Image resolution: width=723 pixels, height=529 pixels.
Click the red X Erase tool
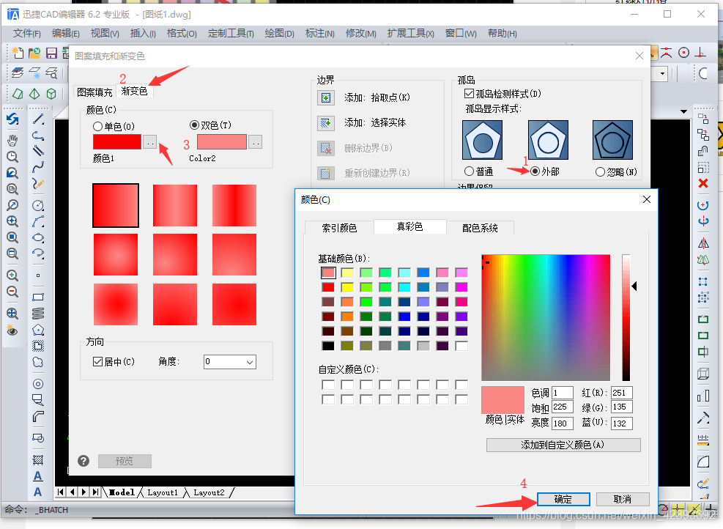coord(703,184)
